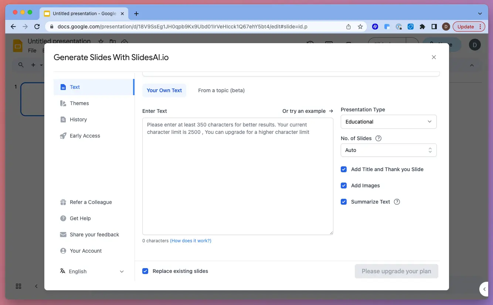Screen dimensions: 493x305
Task: Select slide 1 thumbnail in filmstrip
Action: coord(33,99)
